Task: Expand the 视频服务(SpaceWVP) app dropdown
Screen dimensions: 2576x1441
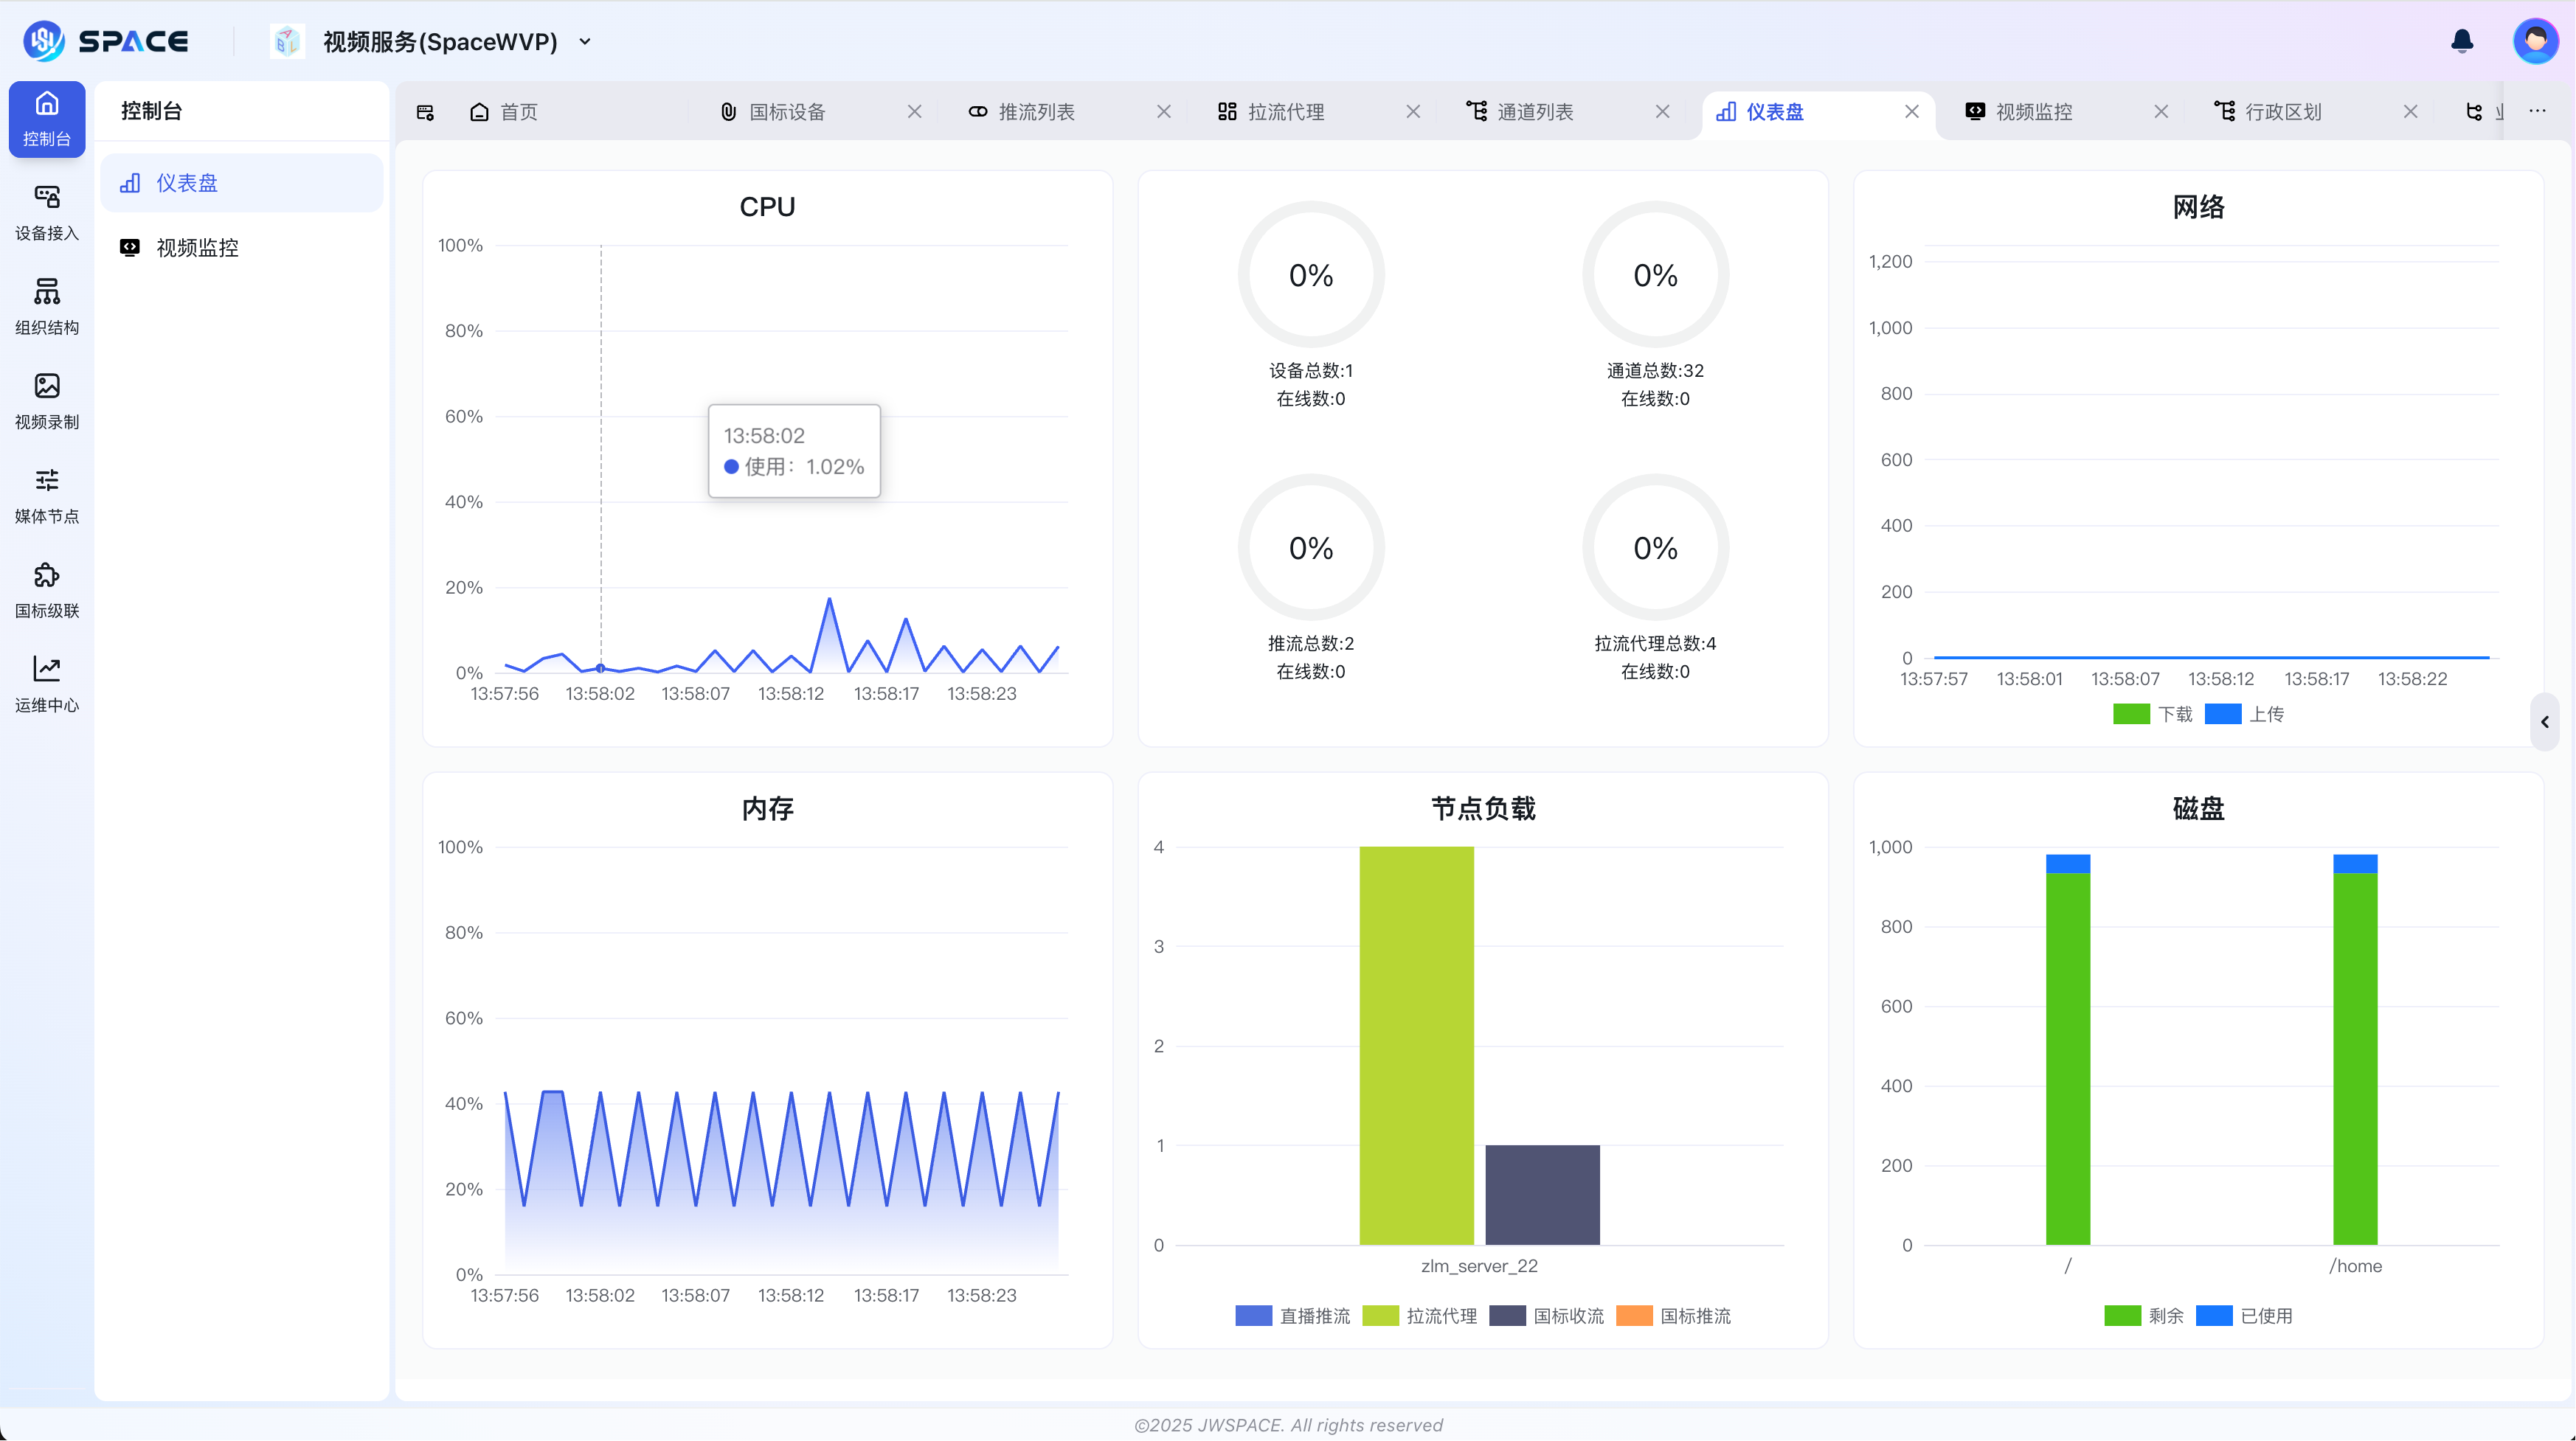Action: 585,42
